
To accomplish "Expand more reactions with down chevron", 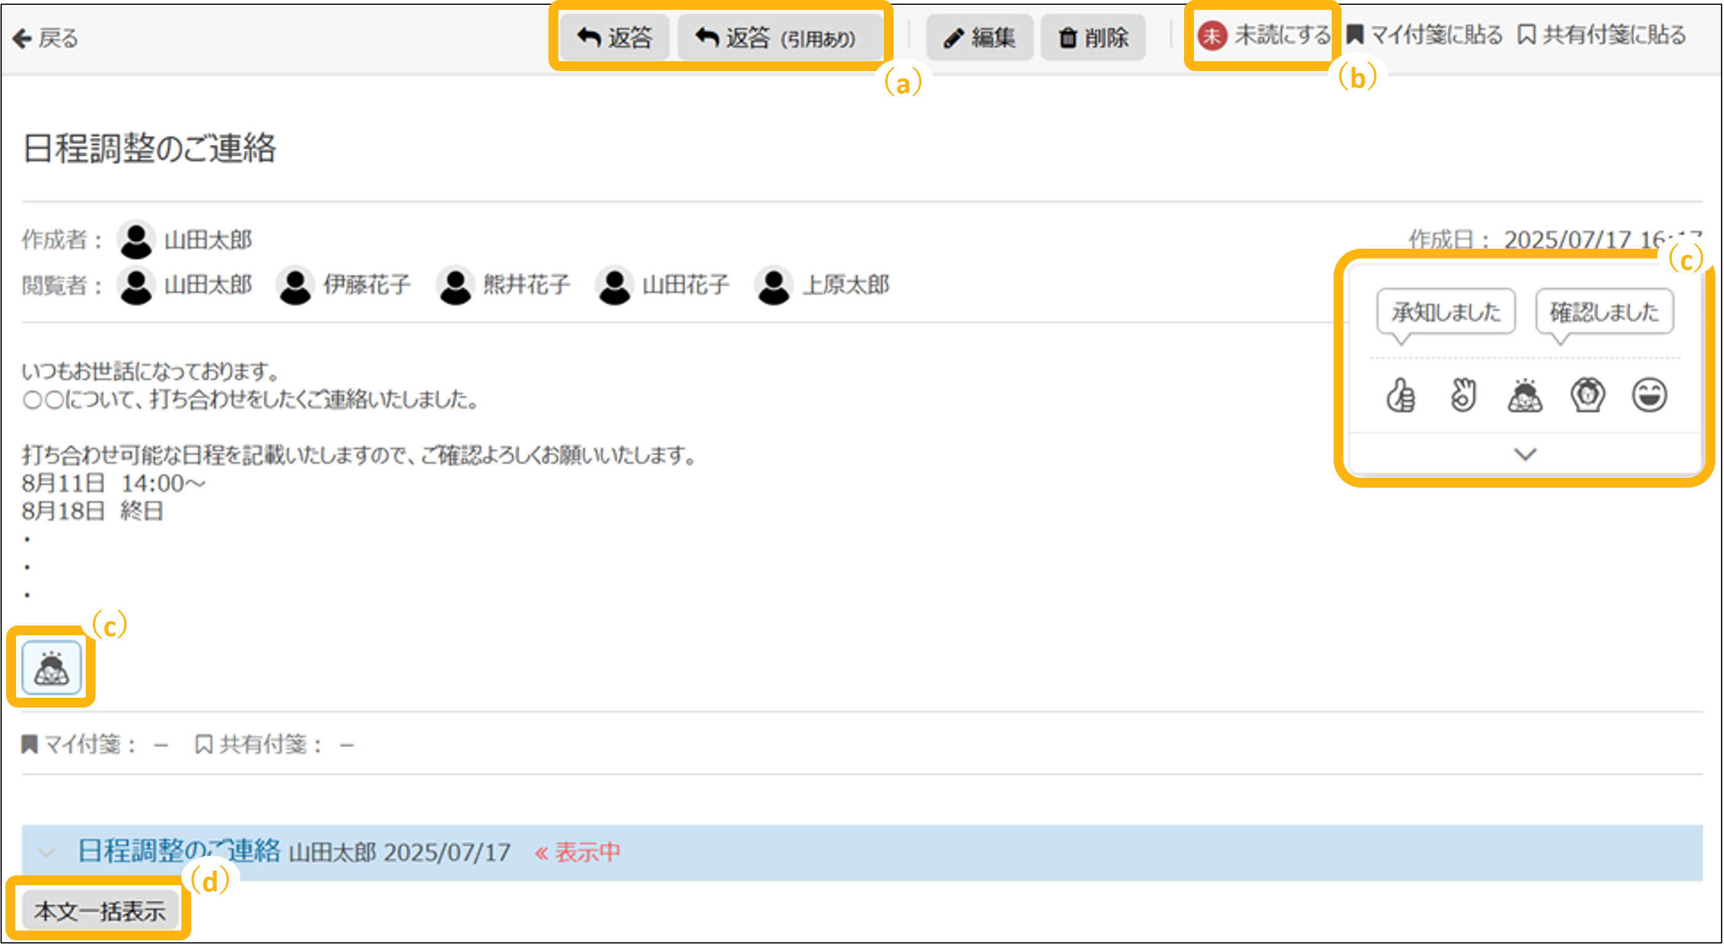I will [1525, 455].
